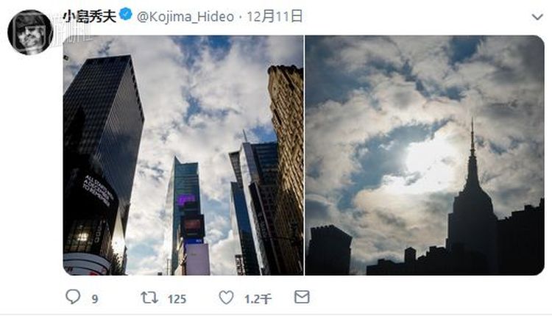Click the blue verified badge
The width and height of the screenshot is (552, 316).
tap(126, 15)
